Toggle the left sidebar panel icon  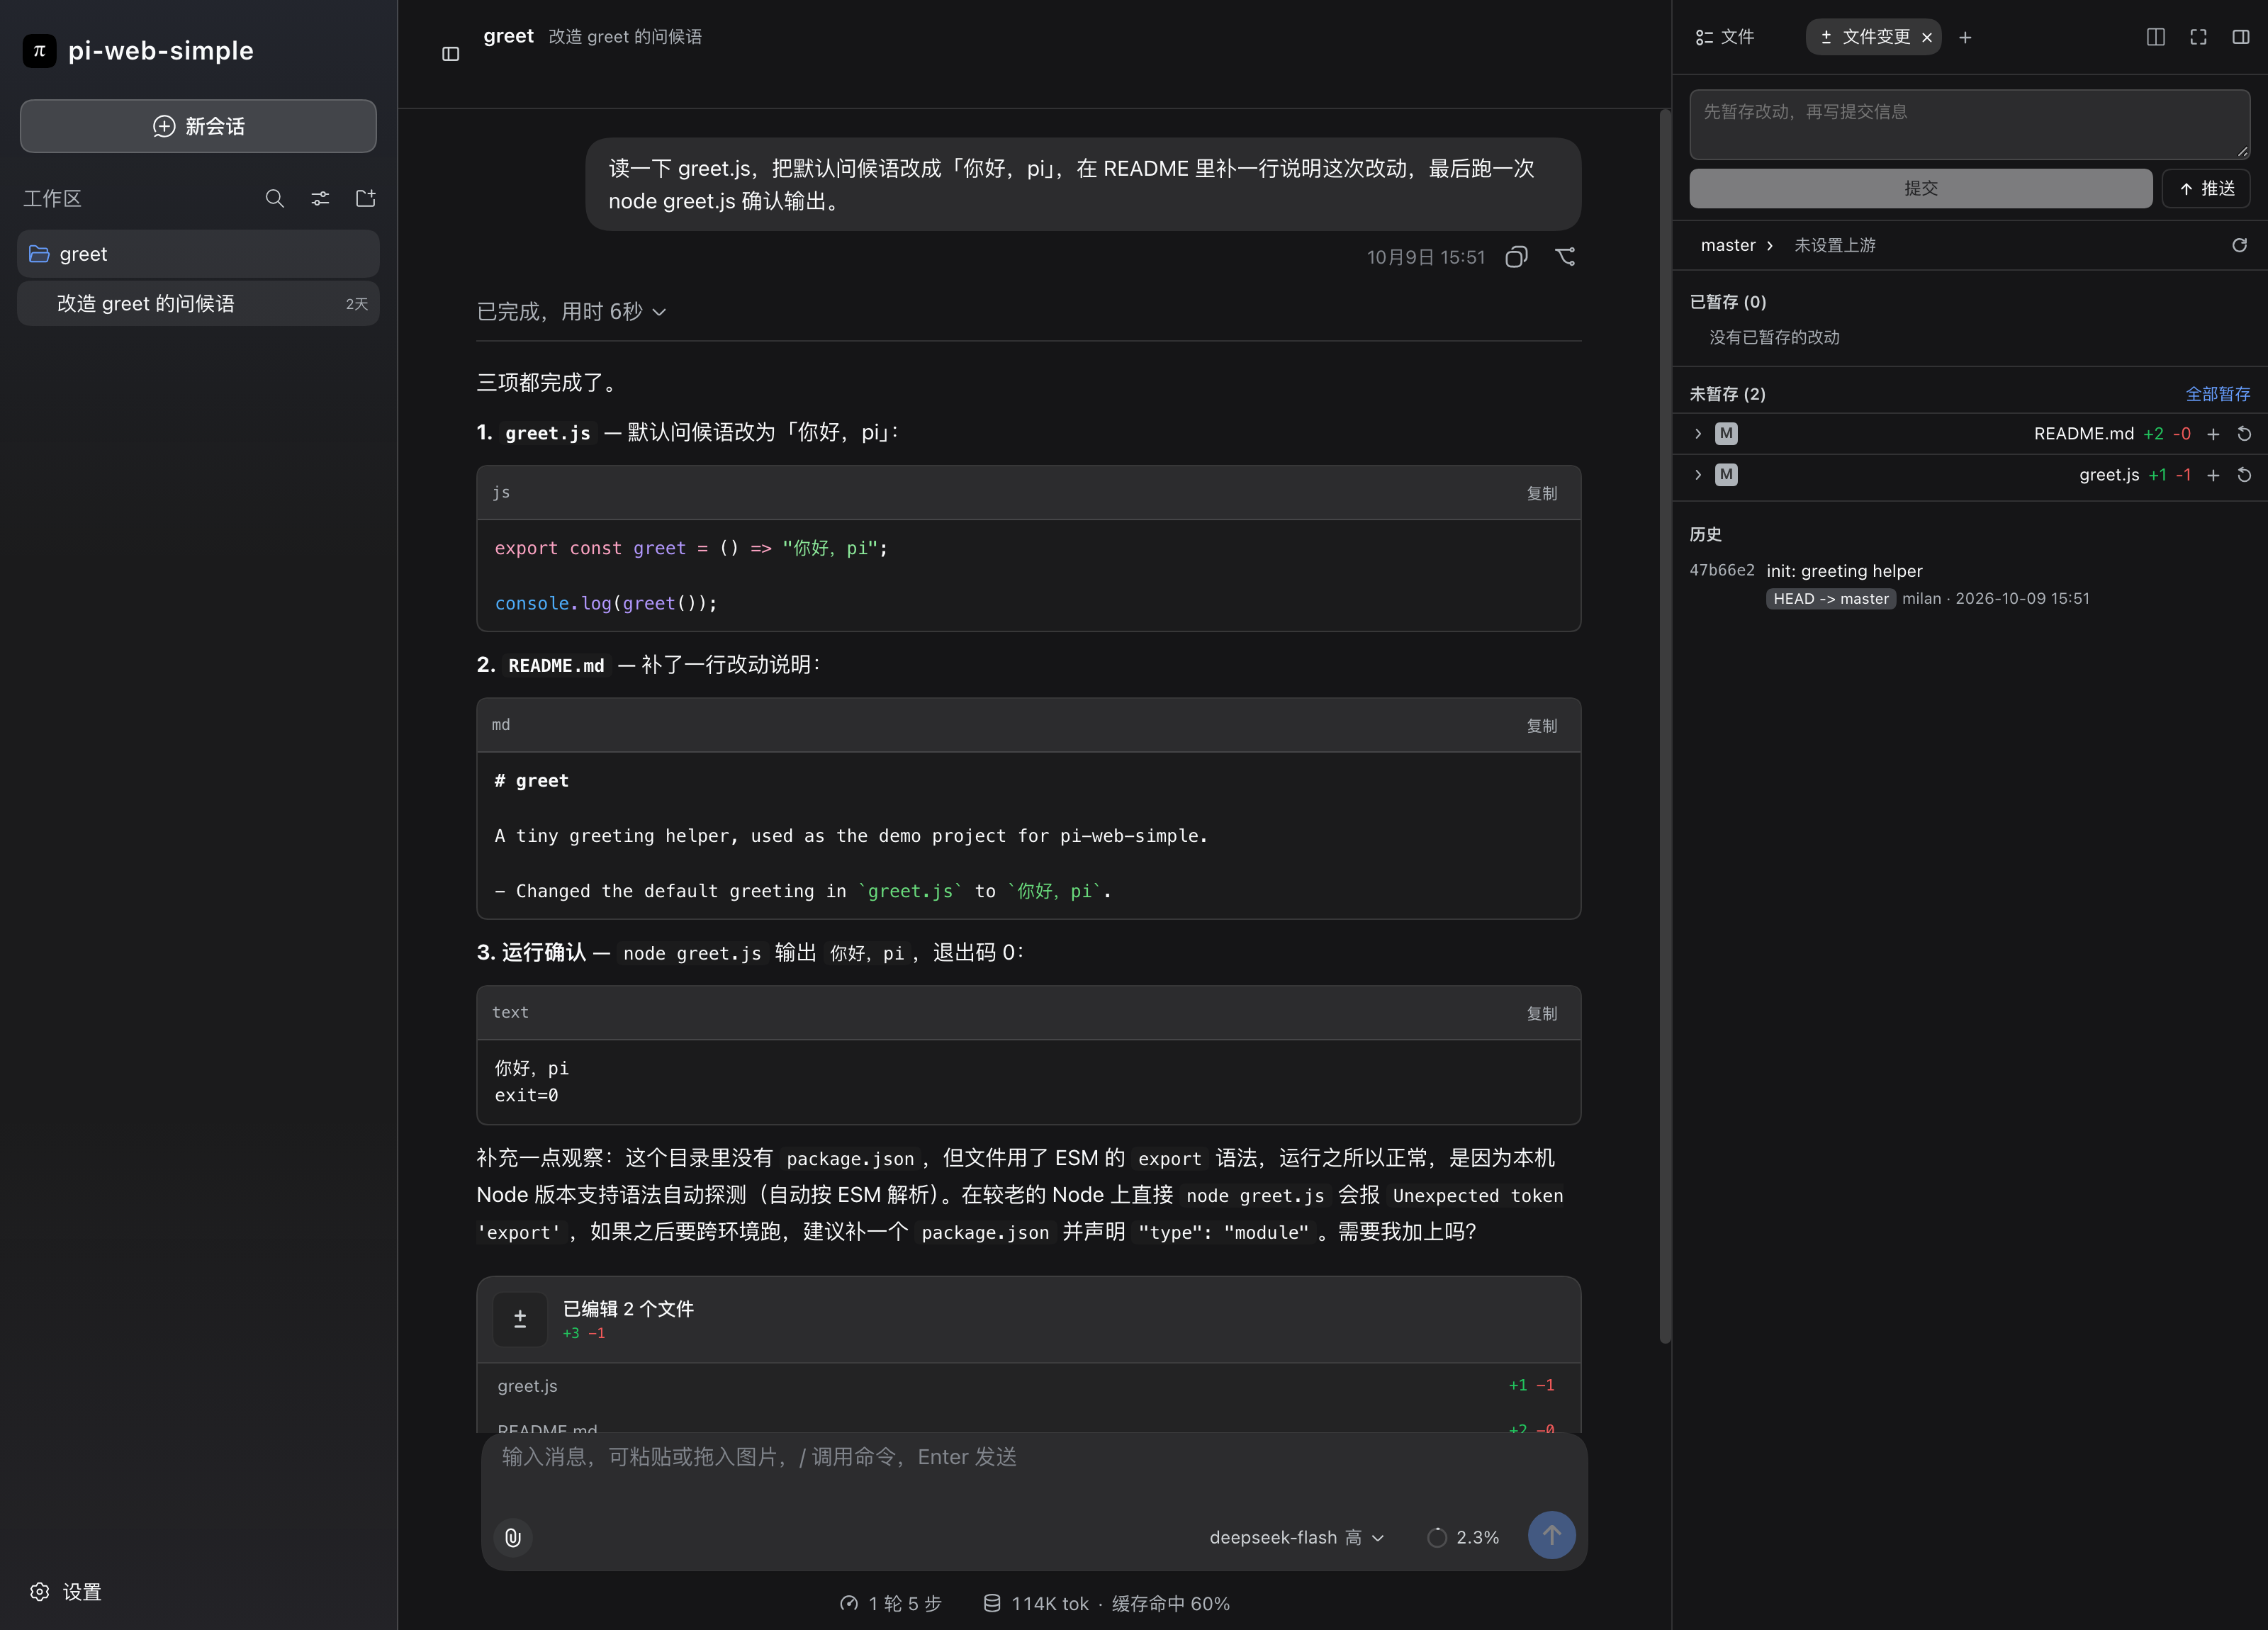(x=451, y=54)
